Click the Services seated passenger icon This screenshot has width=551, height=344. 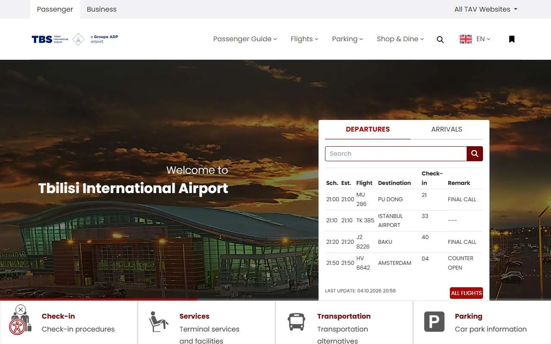[159, 322]
